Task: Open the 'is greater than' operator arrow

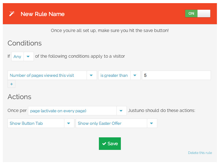Action: pyautogui.click(x=135, y=75)
